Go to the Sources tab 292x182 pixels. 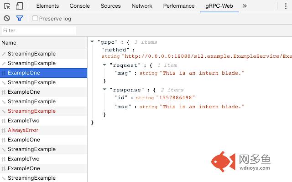pyautogui.click(x=110, y=6)
